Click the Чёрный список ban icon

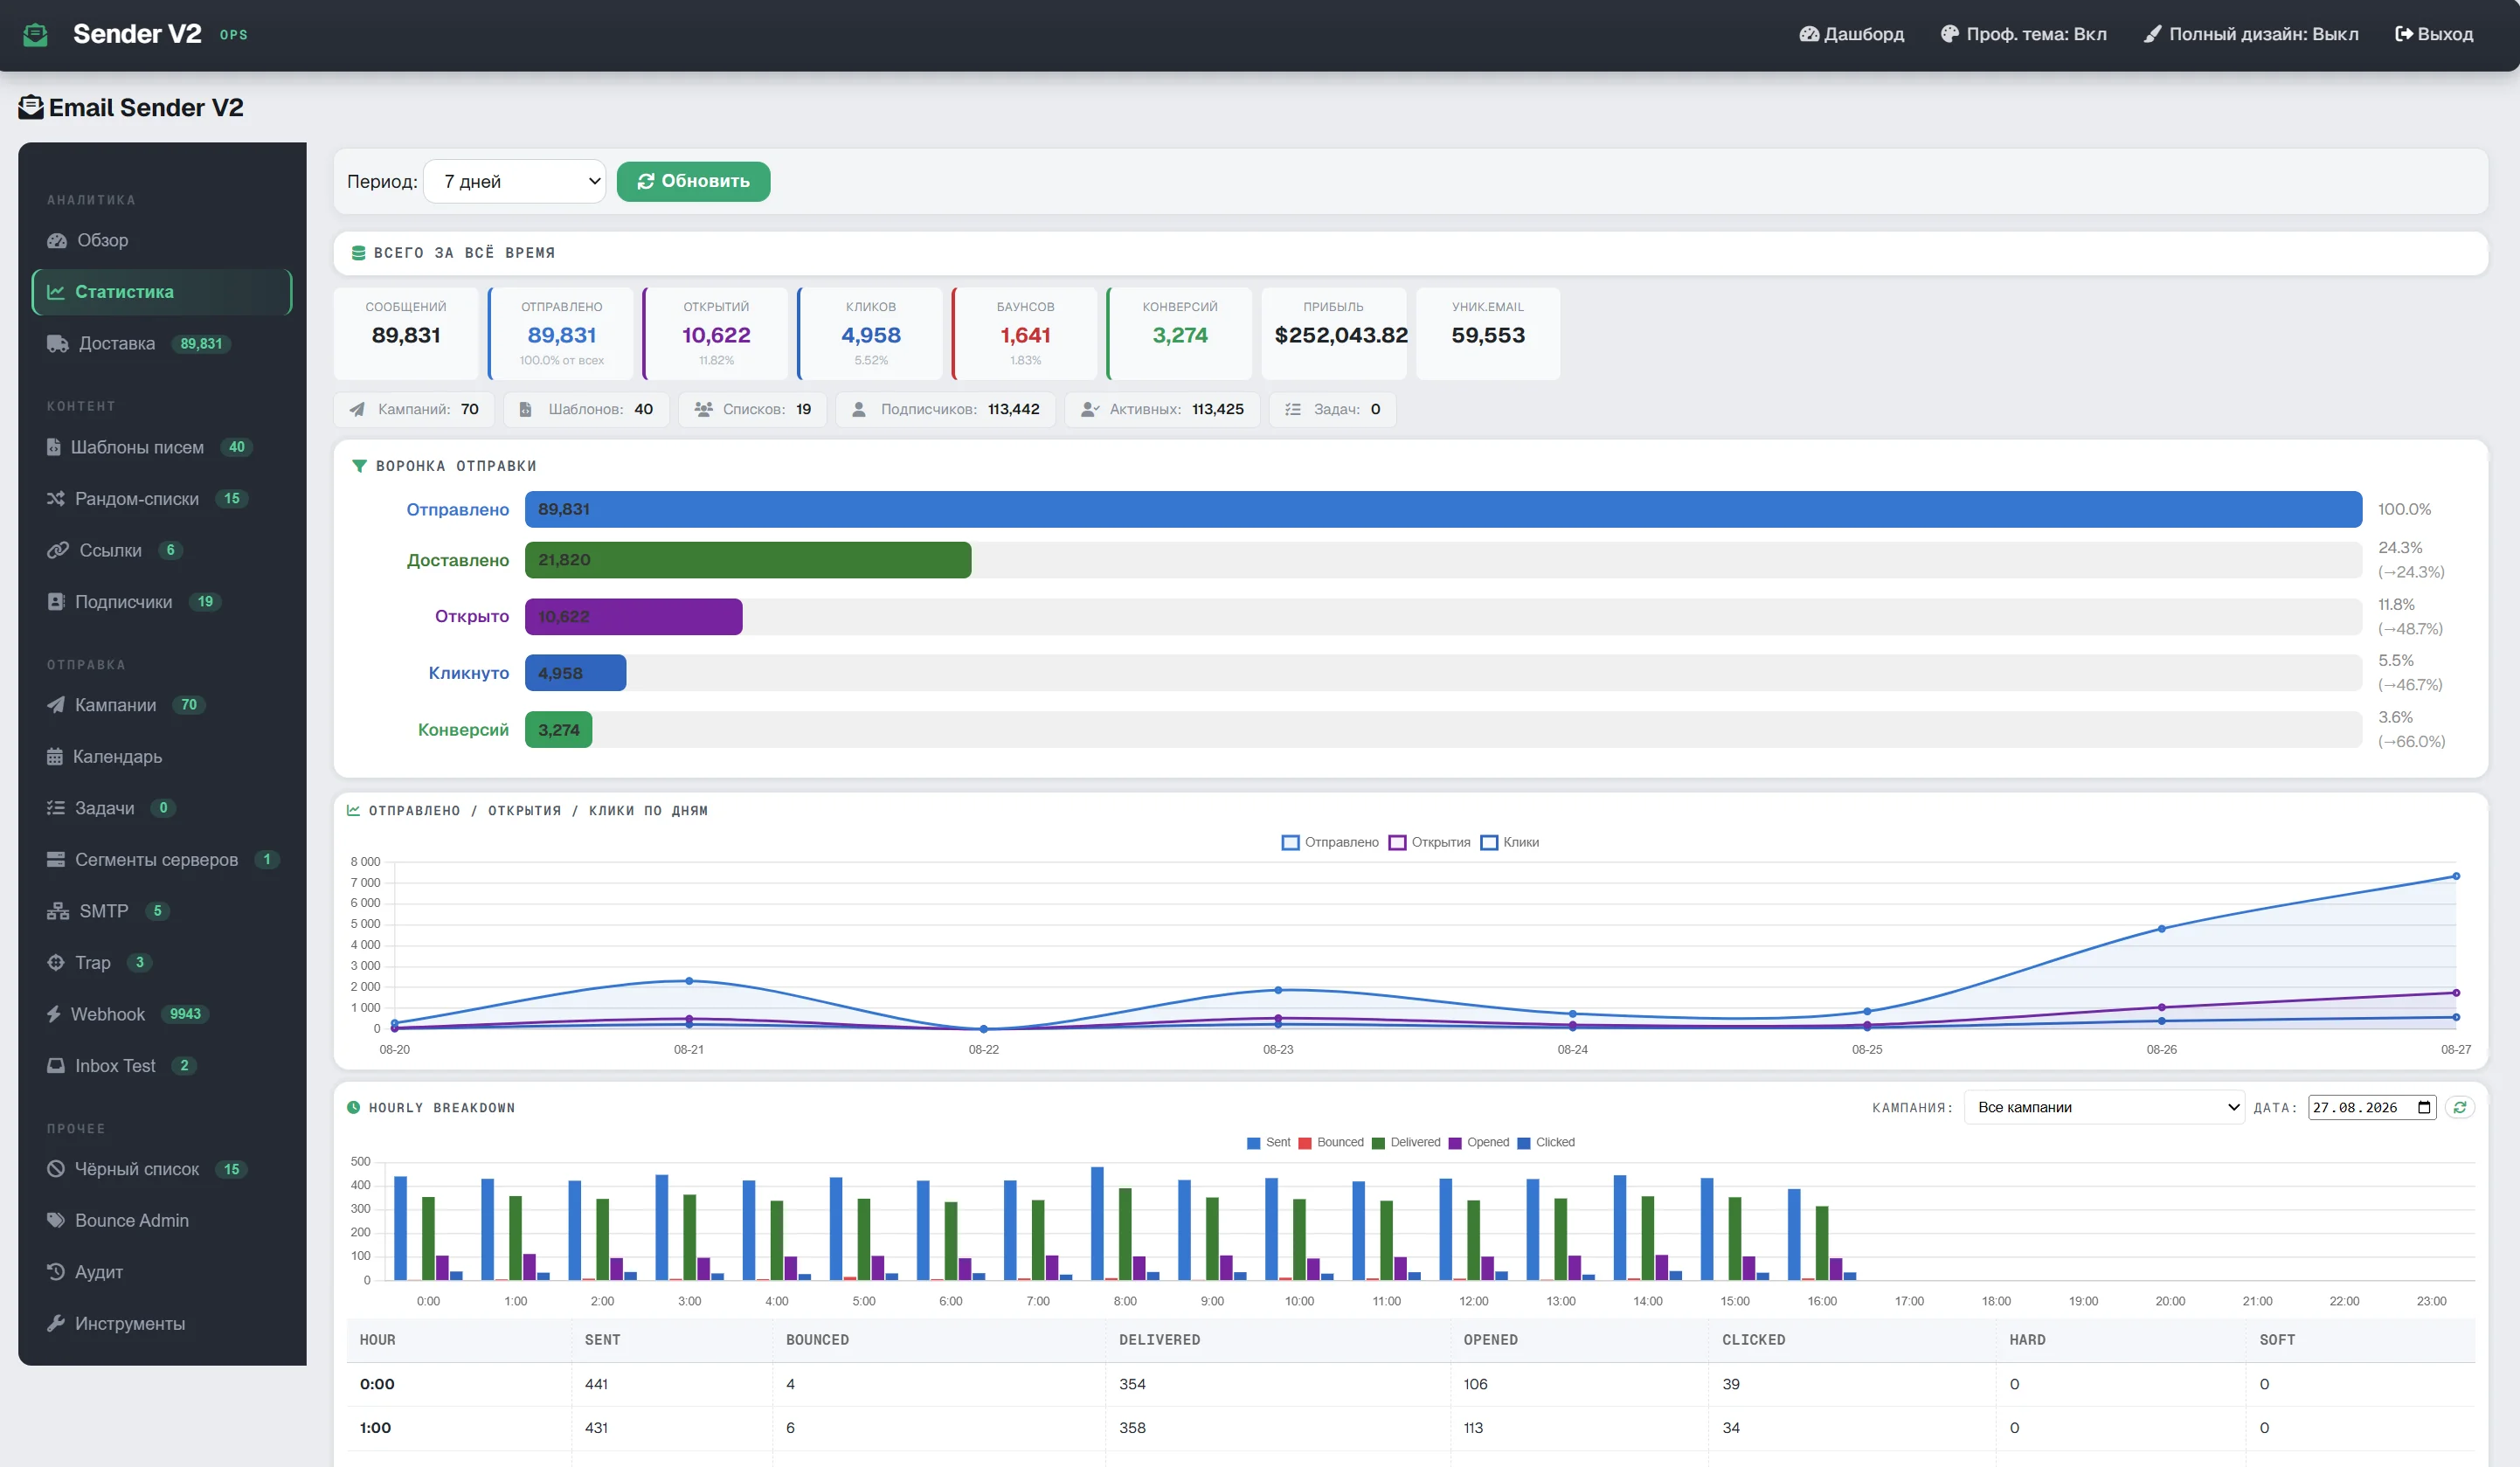coord(56,1169)
